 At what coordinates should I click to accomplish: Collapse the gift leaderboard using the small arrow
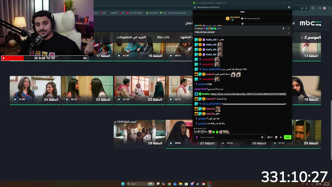pyautogui.click(x=243, y=24)
